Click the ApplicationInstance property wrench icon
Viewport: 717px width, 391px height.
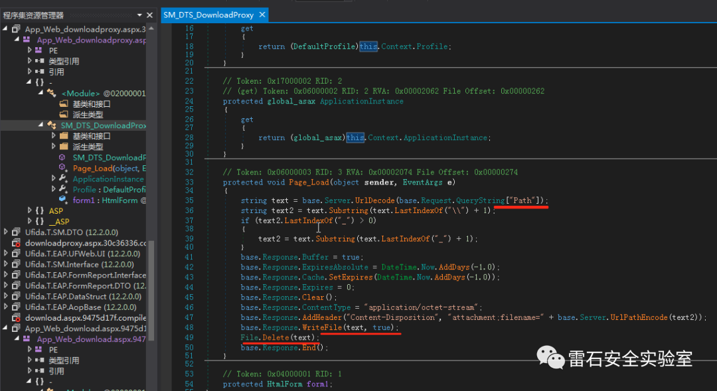coord(63,179)
